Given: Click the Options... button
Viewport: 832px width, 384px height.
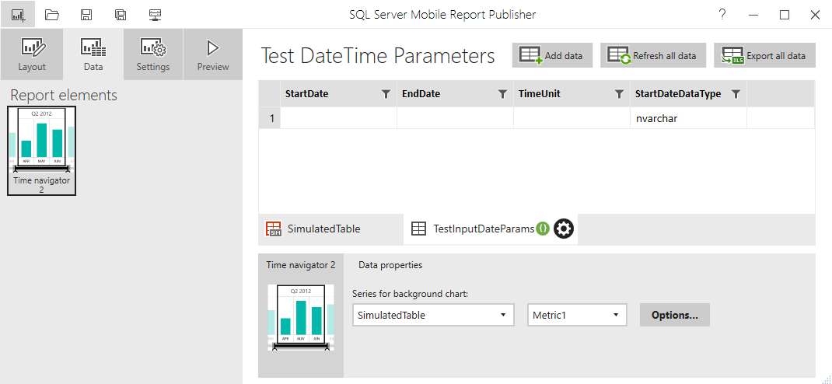Looking at the screenshot, I should [674, 315].
